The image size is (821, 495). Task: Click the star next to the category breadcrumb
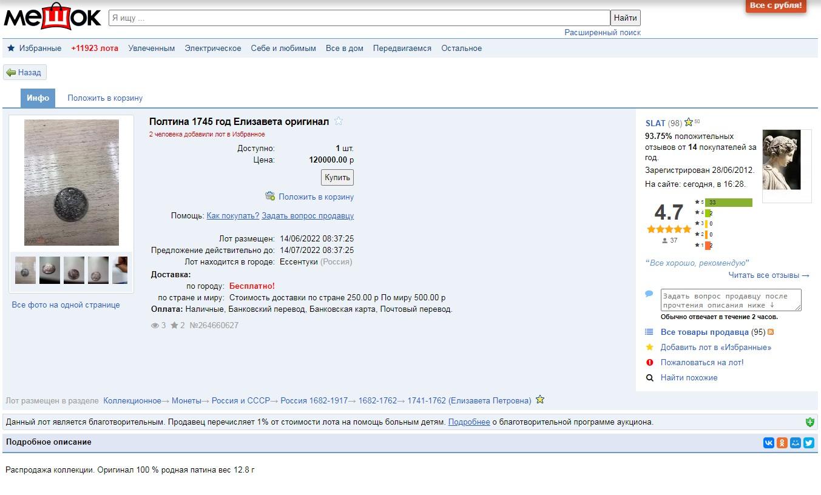(540, 400)
